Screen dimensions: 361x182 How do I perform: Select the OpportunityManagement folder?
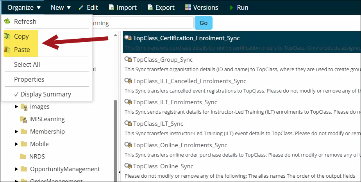[65, 169]
